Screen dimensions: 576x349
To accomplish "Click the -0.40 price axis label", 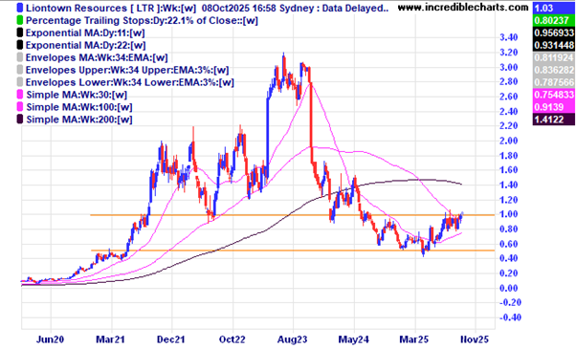I will click(510, 317).
